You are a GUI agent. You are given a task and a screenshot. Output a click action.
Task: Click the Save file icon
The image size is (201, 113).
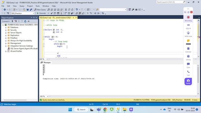pyautogui.click(x=28, y=10)
